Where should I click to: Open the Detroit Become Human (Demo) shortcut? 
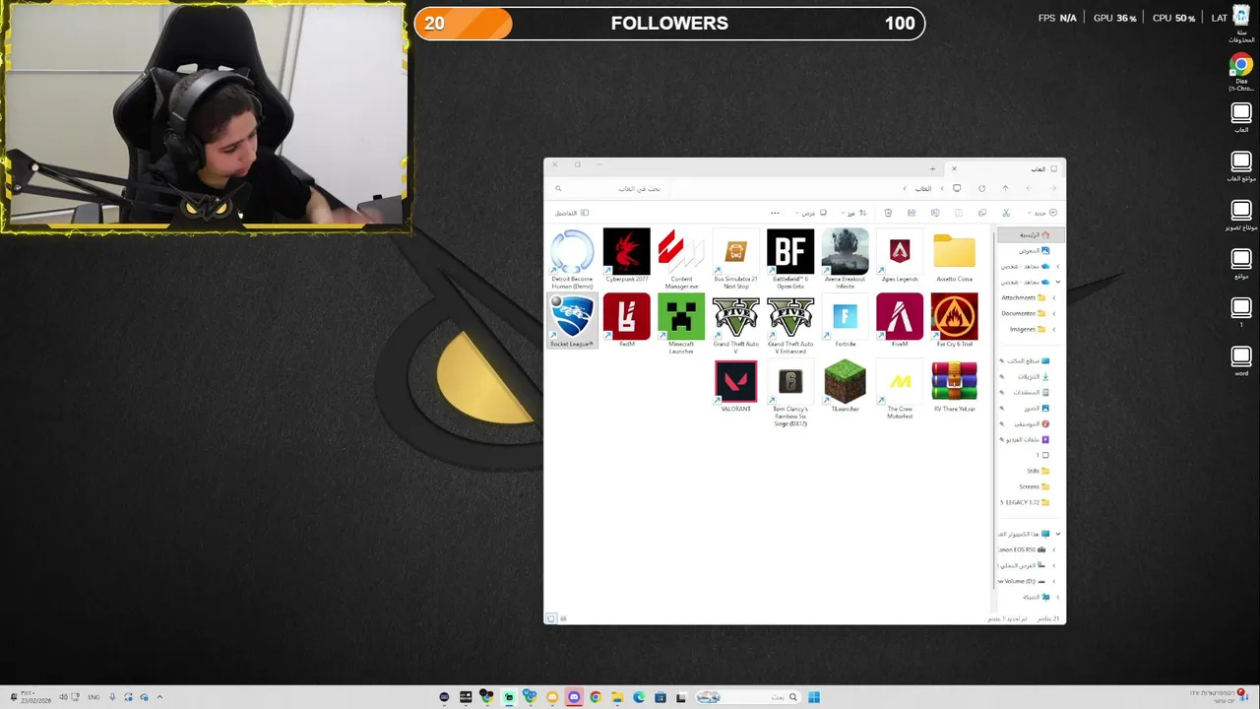click(572, 258)
